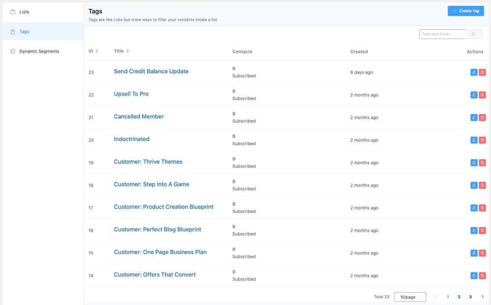Delete the Send Credit Balance Update tag
Image resolution: width=491 pixels, height=305 pixels.
pos(482,72)
